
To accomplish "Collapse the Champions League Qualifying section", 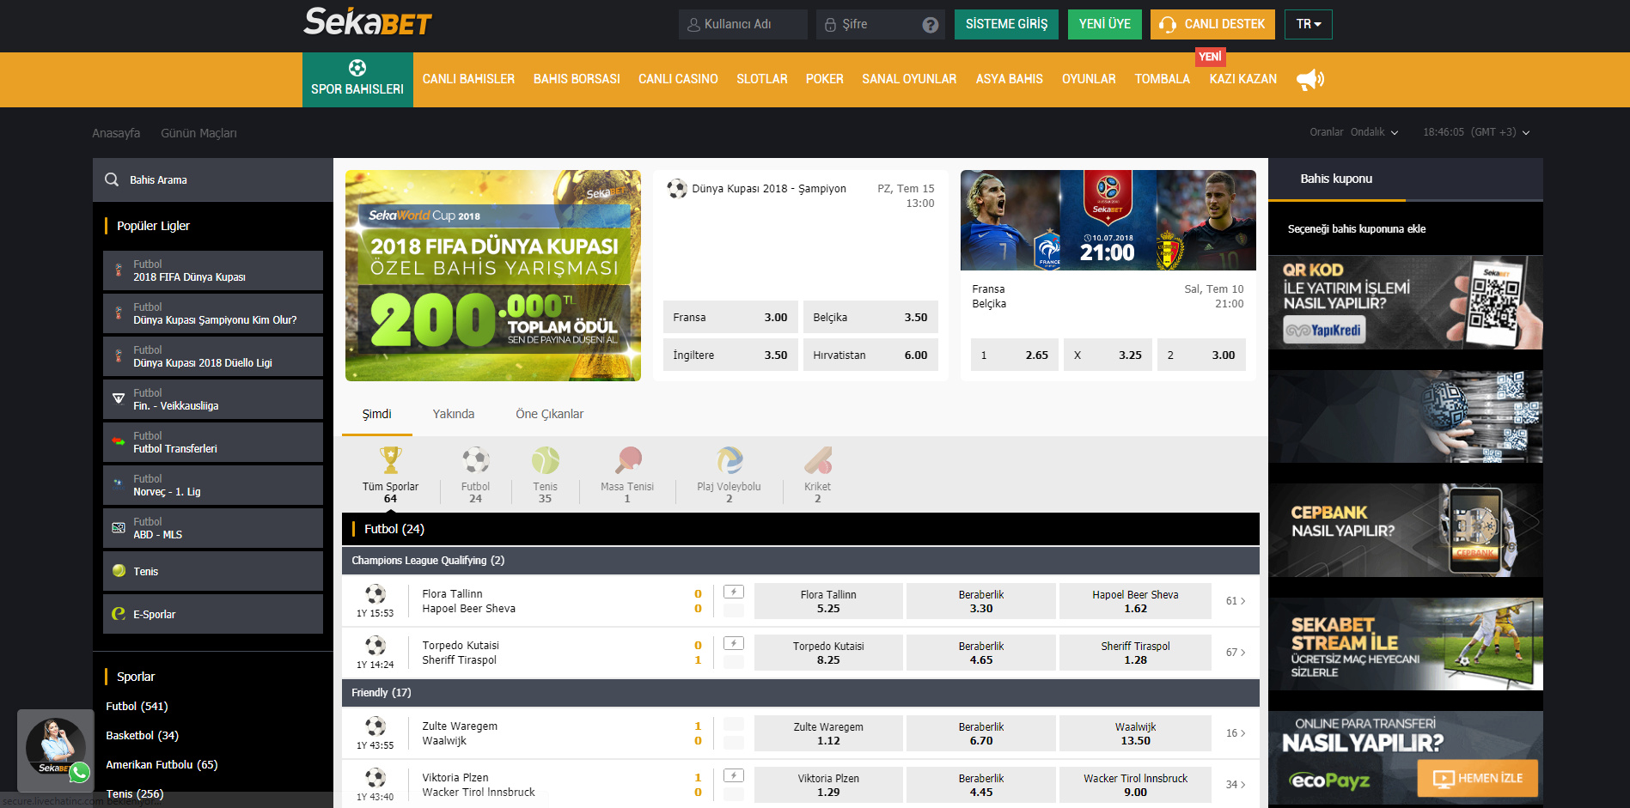I will pyautogui.click(x=801, y=561).
